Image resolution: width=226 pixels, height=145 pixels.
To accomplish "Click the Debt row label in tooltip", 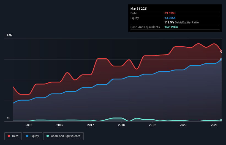I will point(134,13).
